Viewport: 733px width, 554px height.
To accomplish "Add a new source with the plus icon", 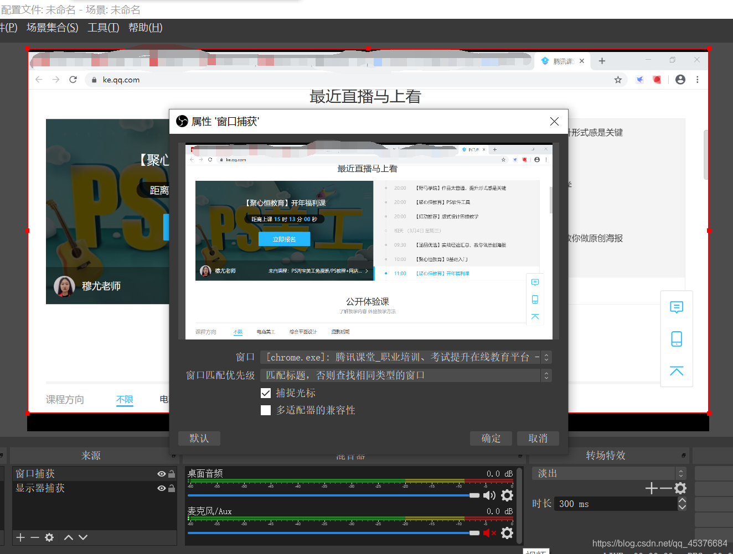I will (x=20, y=537).
